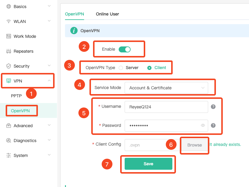
Task: Open System settings via sidebar icon
Action: 9,155
